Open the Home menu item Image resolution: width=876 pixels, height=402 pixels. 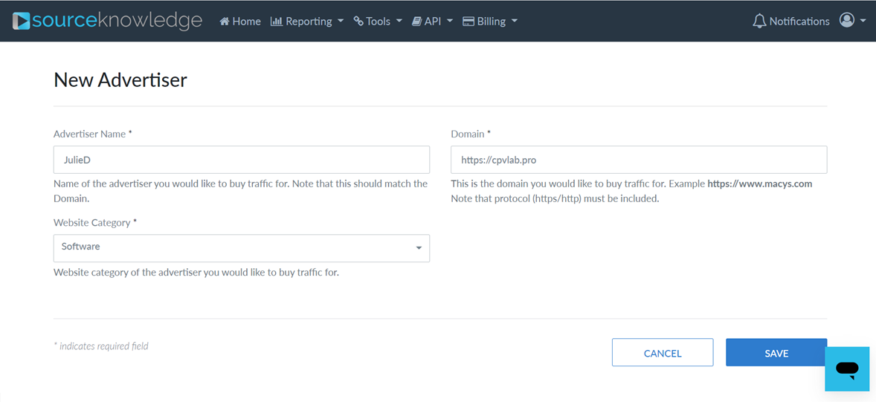(240, 22)
